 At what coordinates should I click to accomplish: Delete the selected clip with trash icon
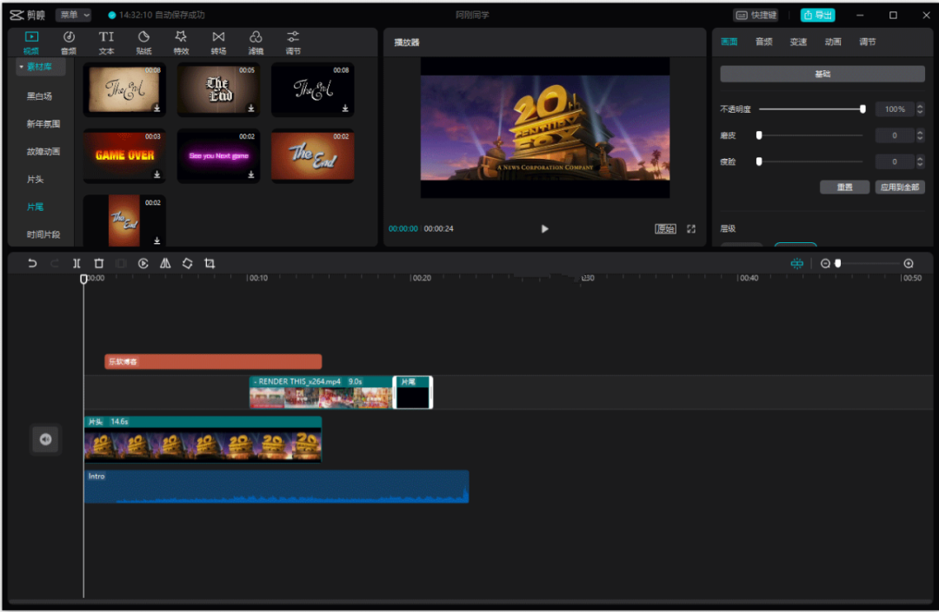[99, 263]
